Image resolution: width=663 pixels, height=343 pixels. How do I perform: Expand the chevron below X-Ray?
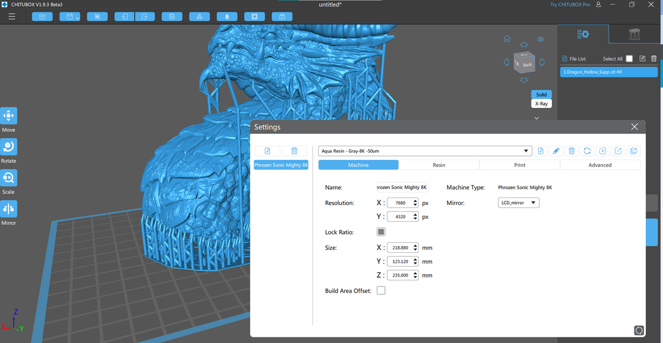coord(536,118)
